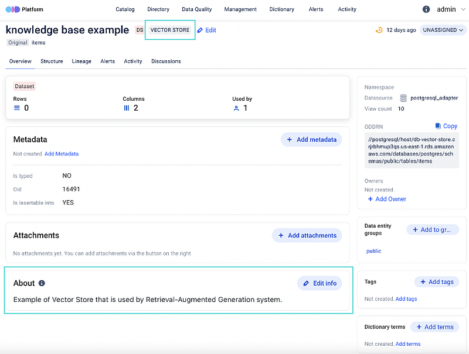Click Add Owner
The image size is (469, 354).
[387, 199]
